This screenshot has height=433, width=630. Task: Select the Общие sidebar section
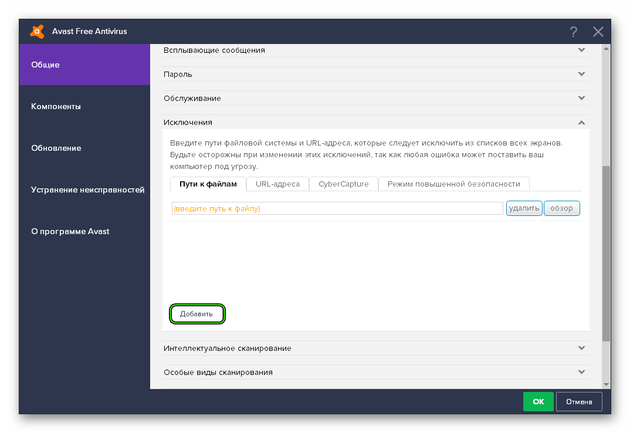(x=84, y=65)
